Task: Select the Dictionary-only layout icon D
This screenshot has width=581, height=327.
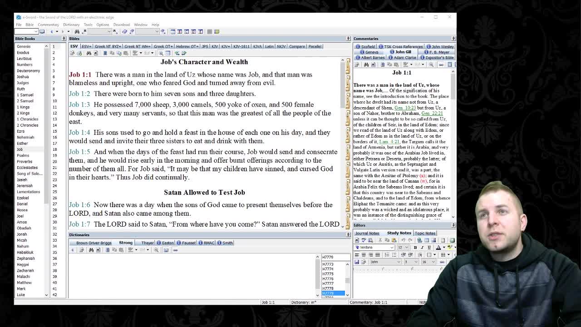Action: tap(193, 31)
